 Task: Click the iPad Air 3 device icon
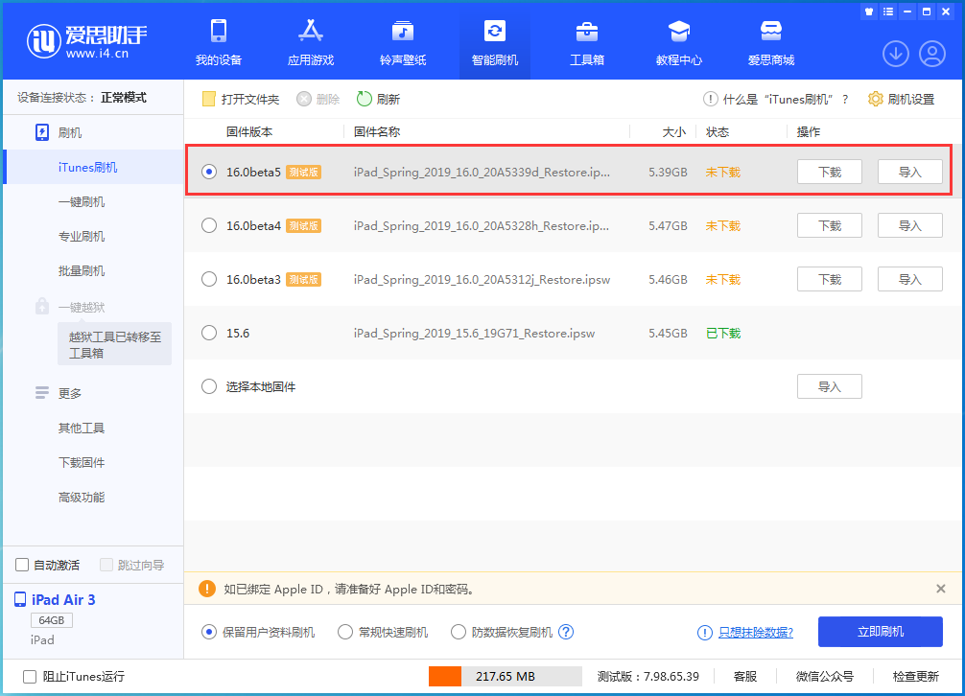(x=20, y=599)
